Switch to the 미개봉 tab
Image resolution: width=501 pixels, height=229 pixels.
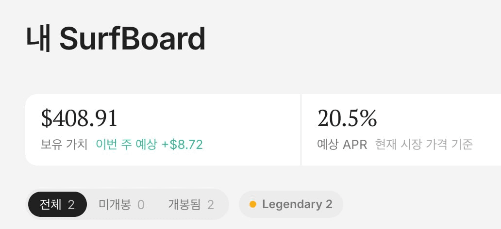[121, 204]
